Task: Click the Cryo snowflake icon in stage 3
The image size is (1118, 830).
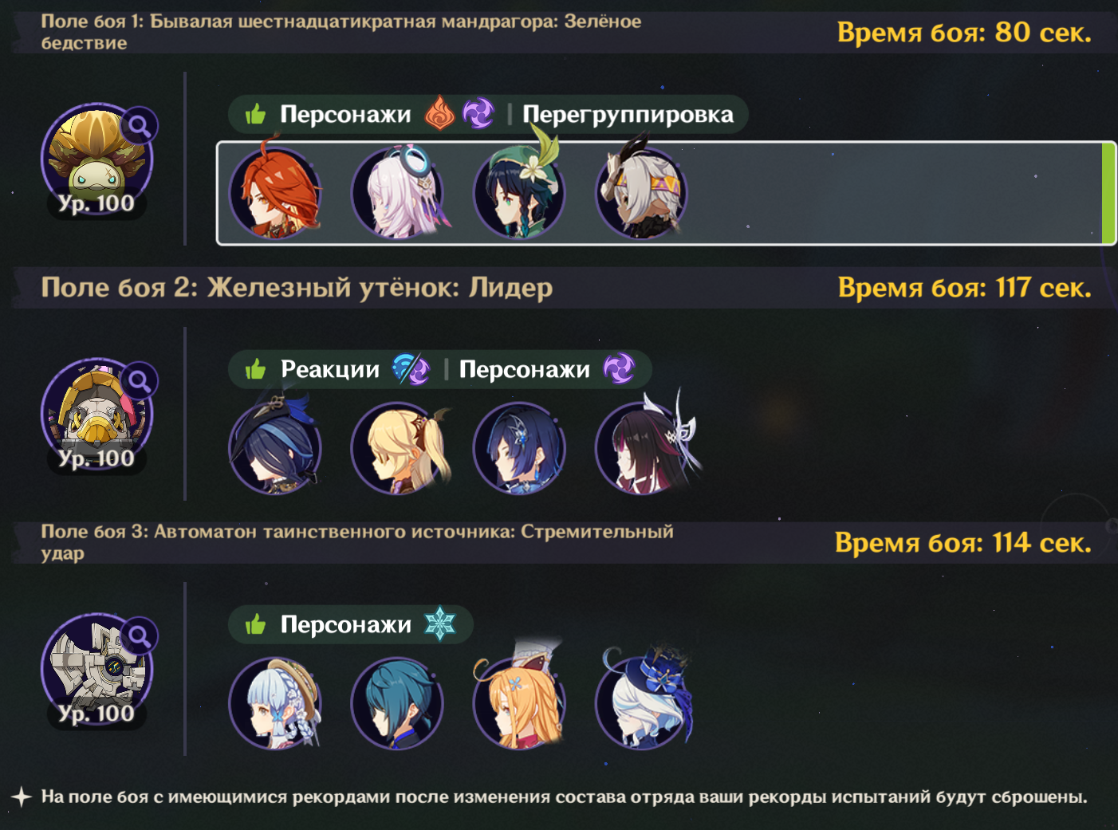Action: coord(439,624)
